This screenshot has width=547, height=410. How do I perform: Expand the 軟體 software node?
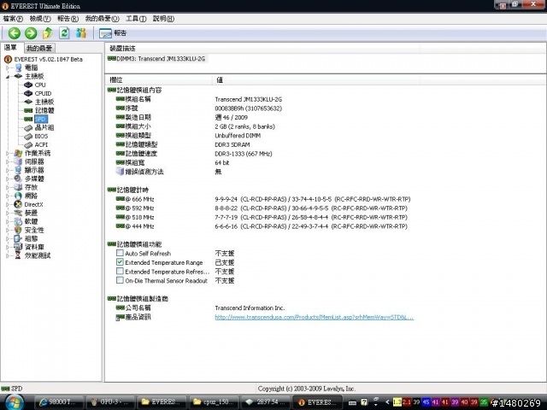click(x=8, y=221)
